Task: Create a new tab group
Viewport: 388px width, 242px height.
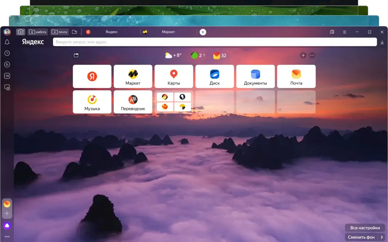Action: (75, 32)
